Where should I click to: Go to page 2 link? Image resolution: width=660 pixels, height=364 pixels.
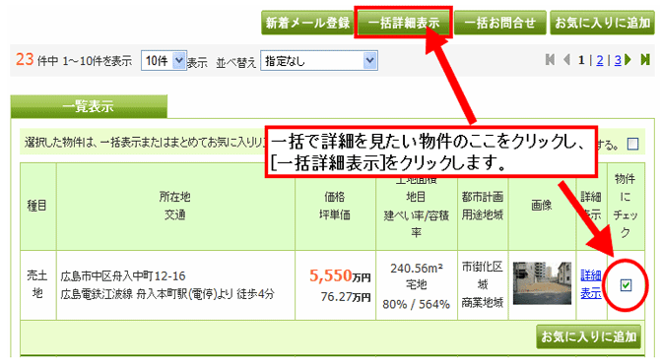[600, 60]
